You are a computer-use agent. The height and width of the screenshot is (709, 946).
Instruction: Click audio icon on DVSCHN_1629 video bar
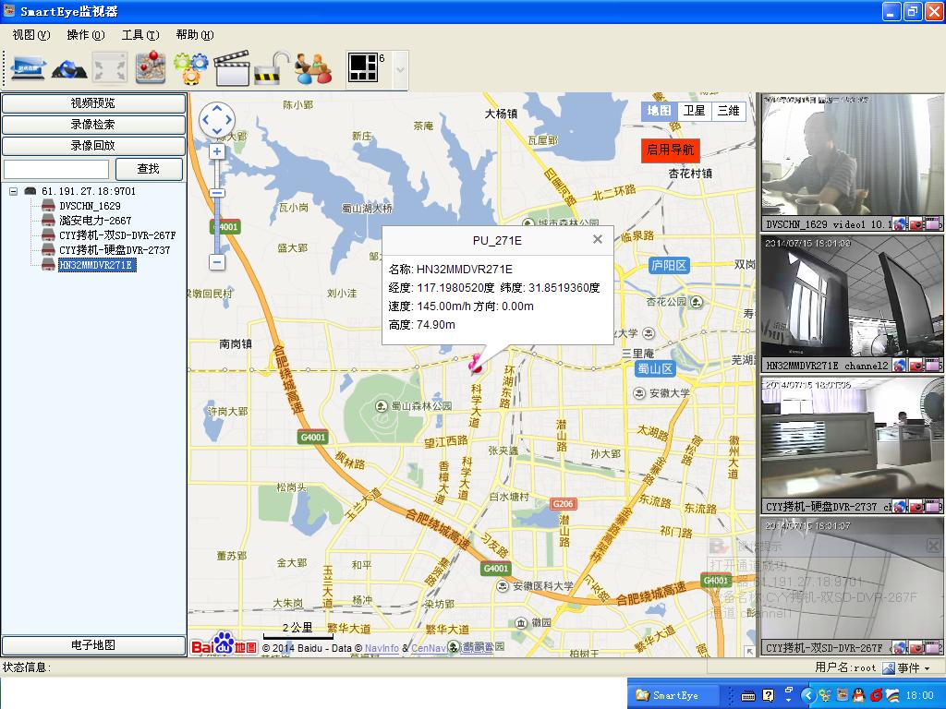click(900, 224)
